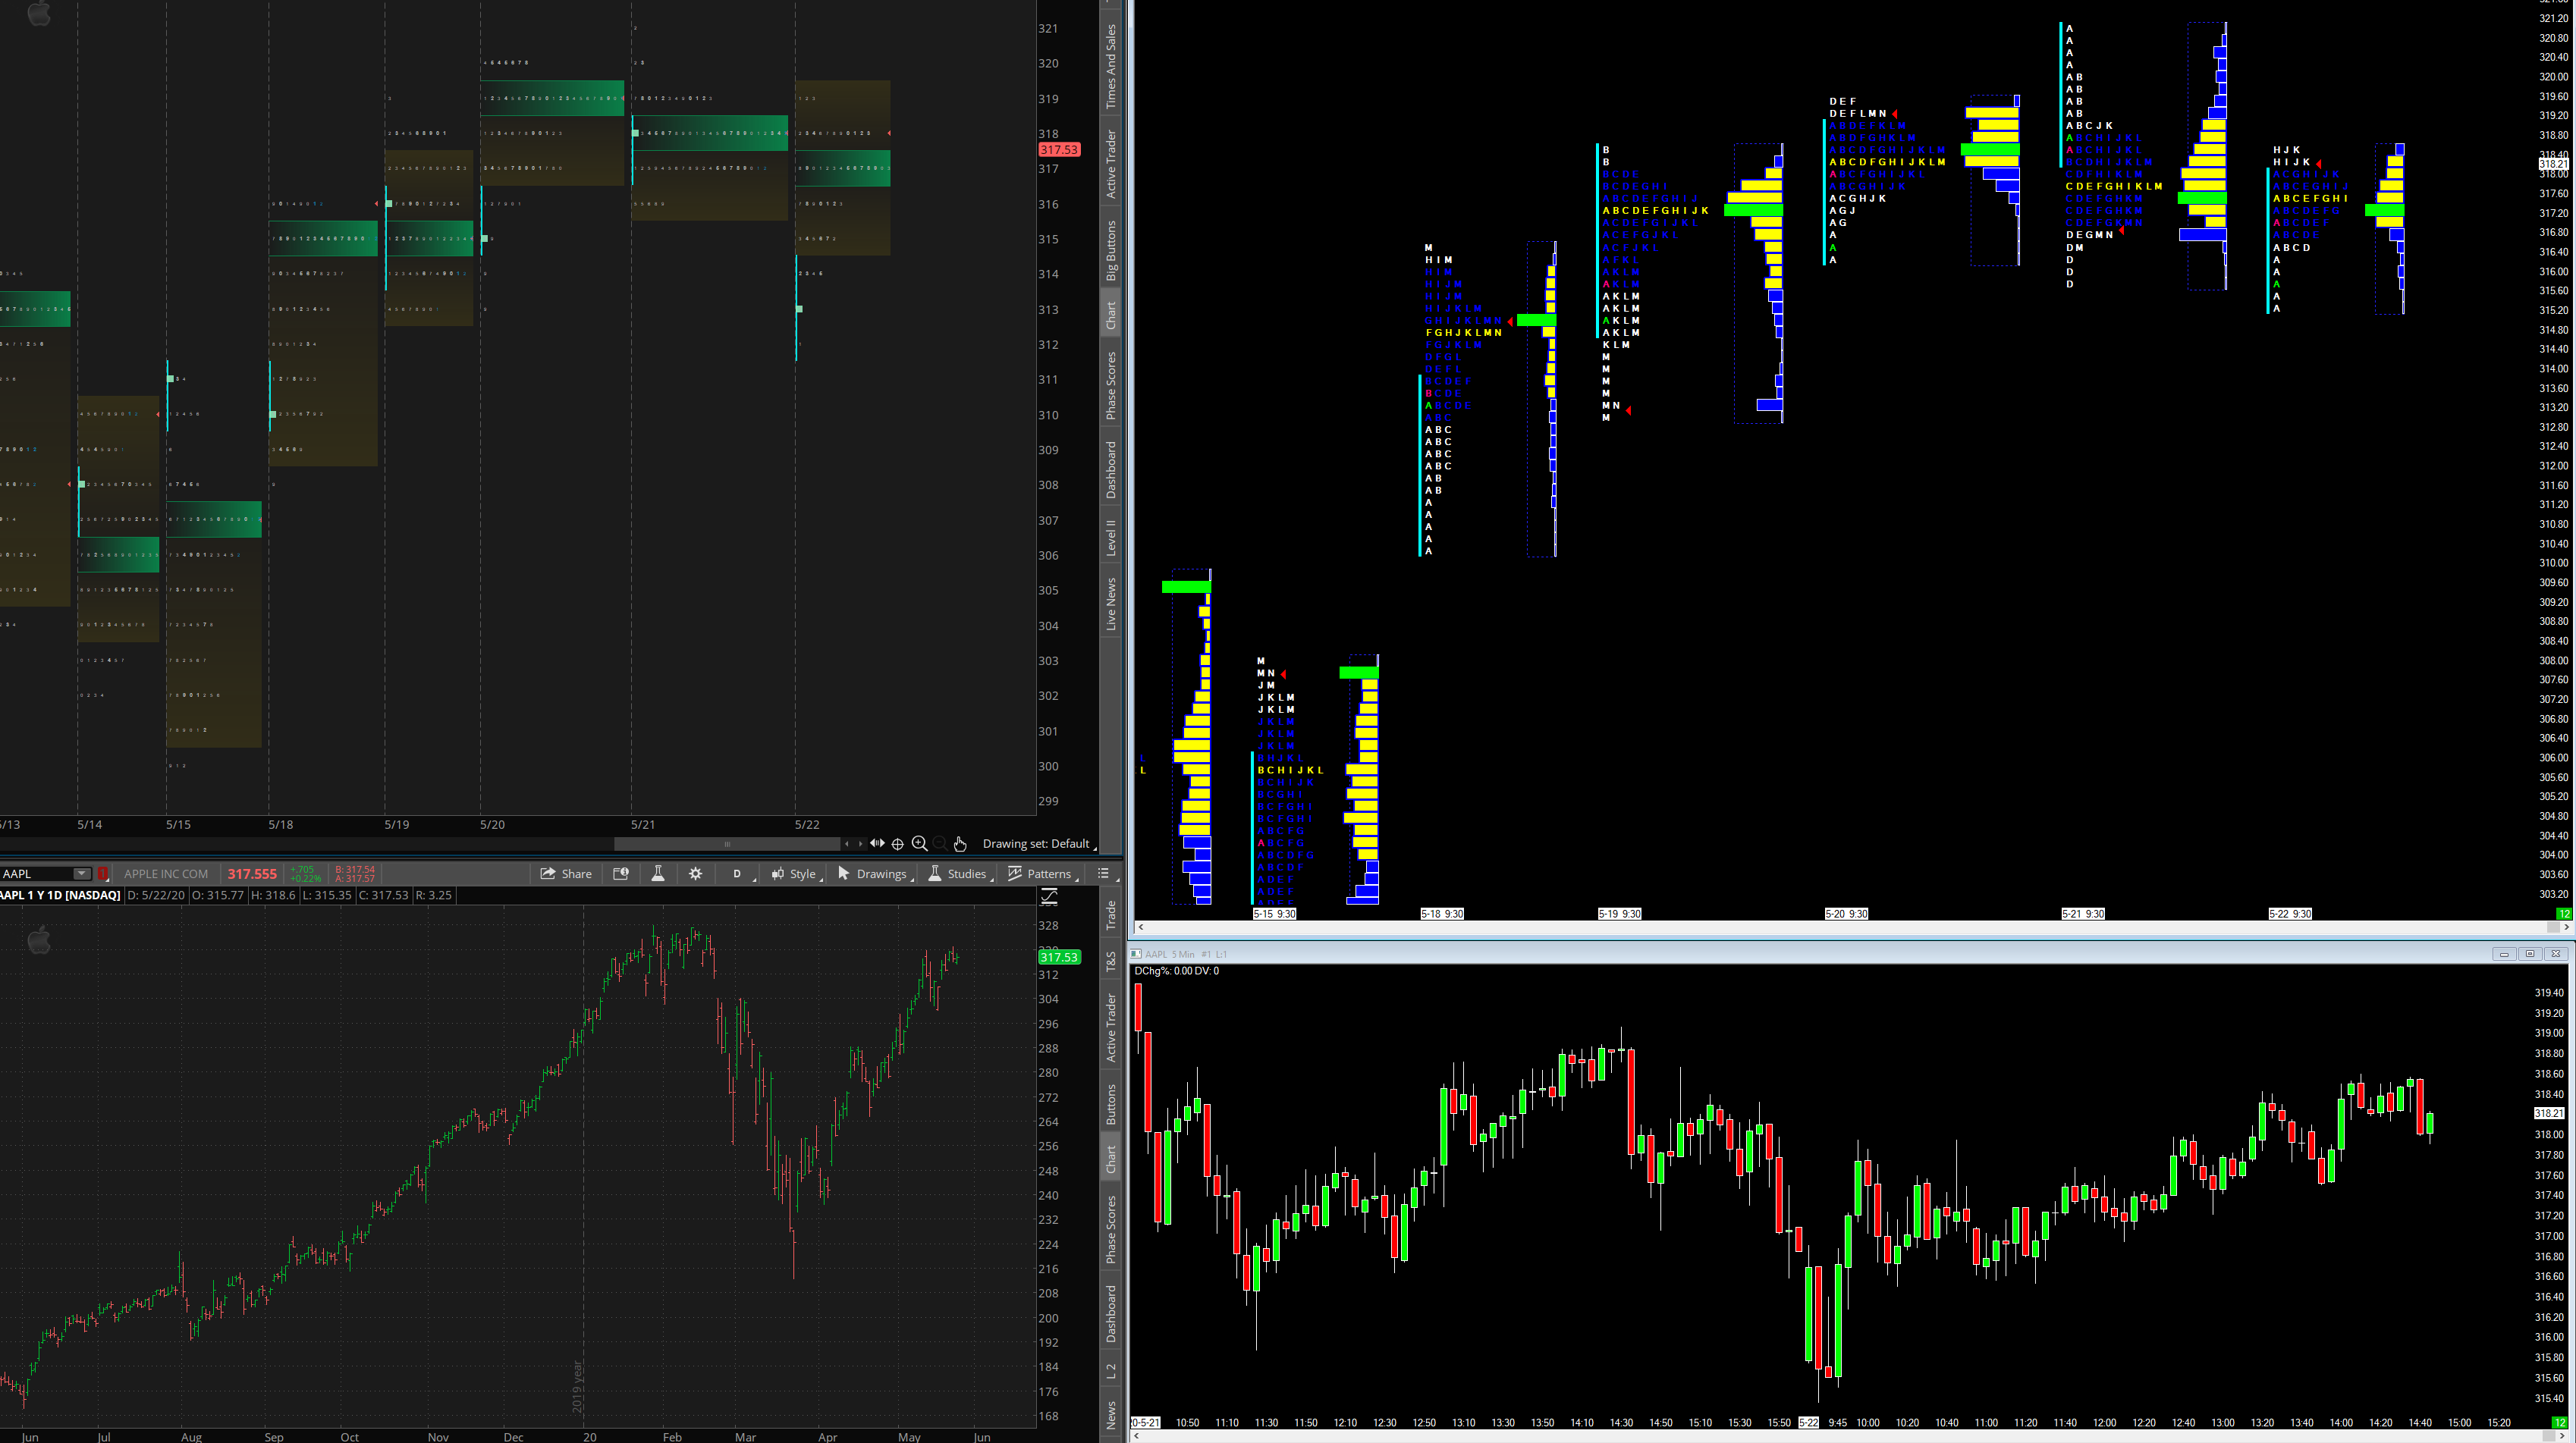Toggle the red linked-symbol clip indicator

102,874
